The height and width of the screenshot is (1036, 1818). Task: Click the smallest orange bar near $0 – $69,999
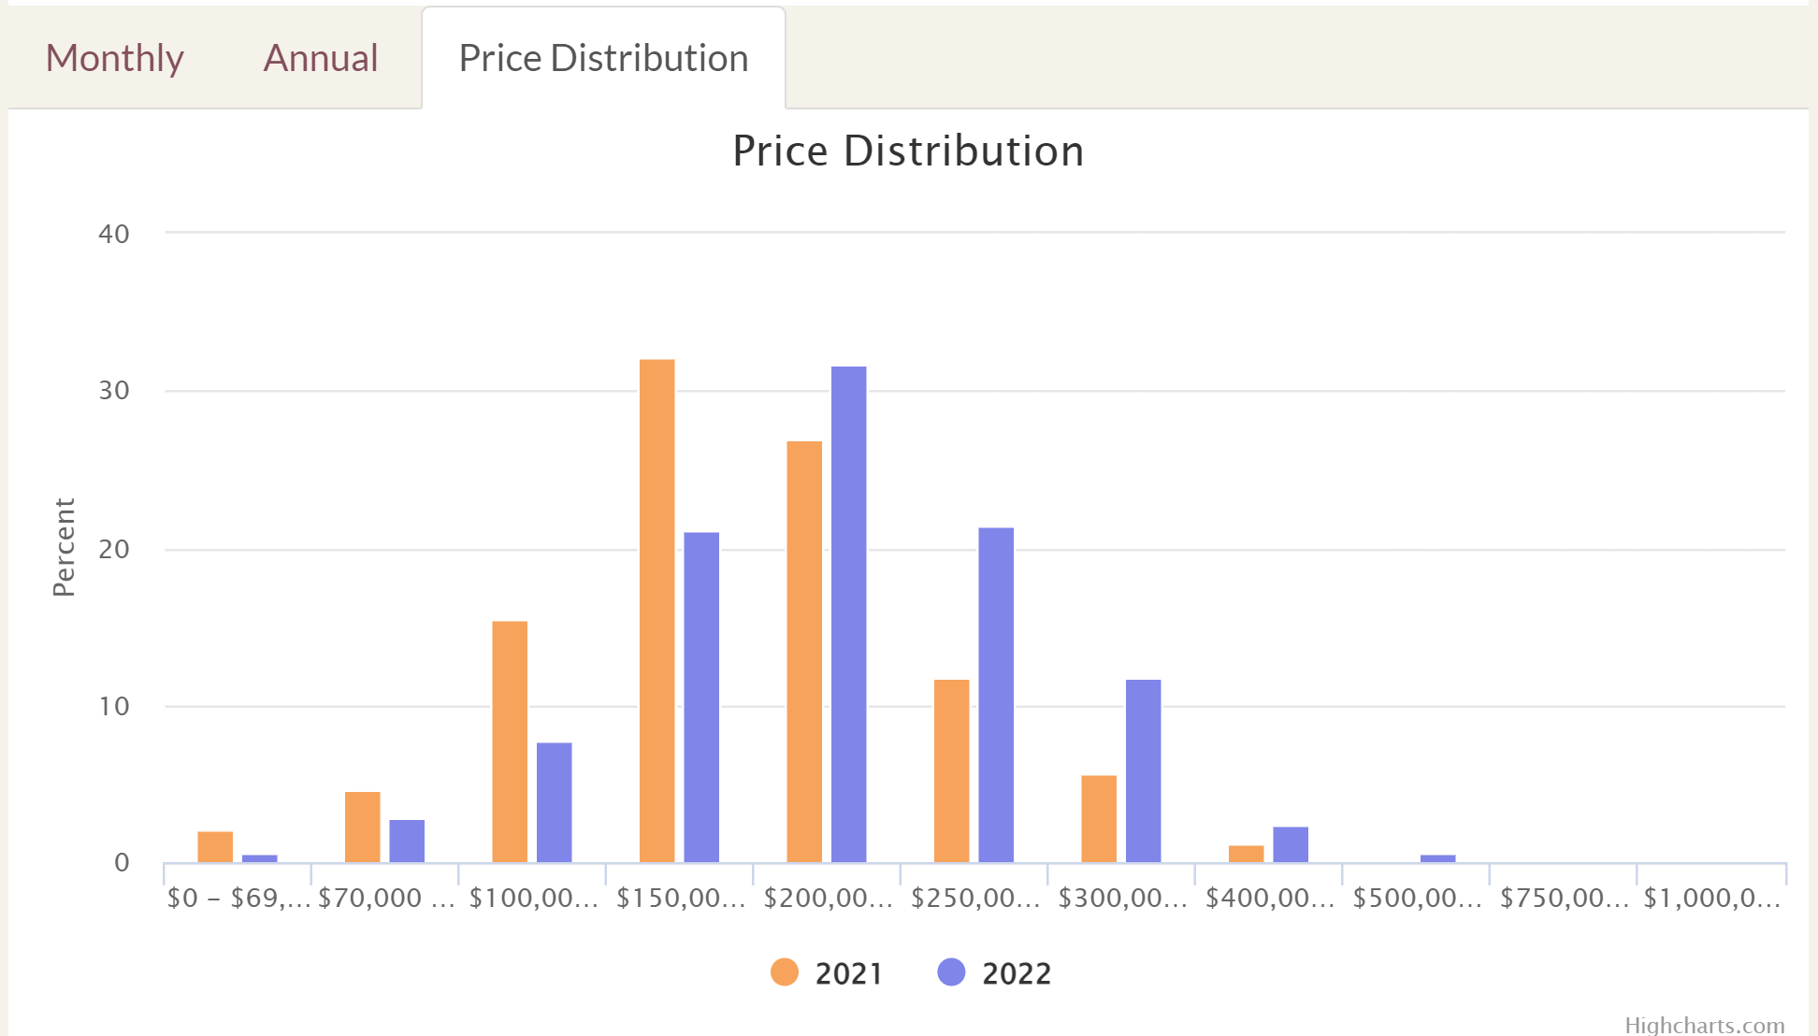[x=215, y=846]
